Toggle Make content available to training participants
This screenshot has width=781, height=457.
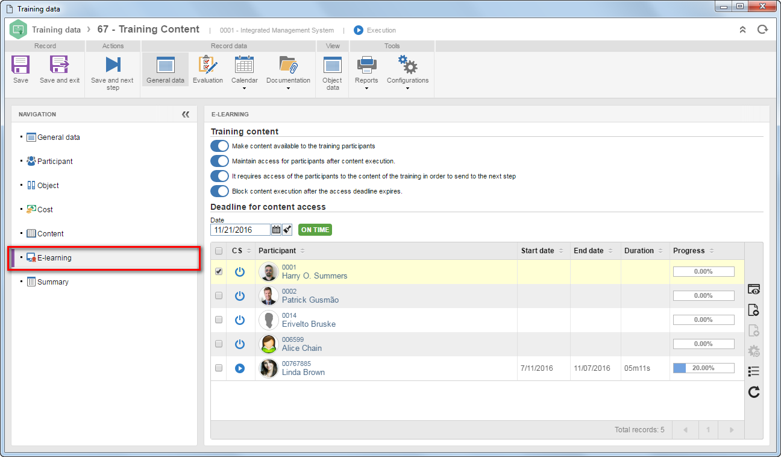[219, 146]
